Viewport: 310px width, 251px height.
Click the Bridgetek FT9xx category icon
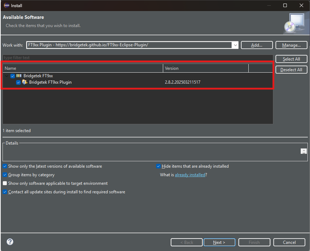[19, 75]
